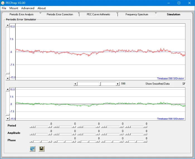Toggle the Show Smoothed Data checkbox
195x159 pixels.
pyautogui.click(x=184, y=84)
